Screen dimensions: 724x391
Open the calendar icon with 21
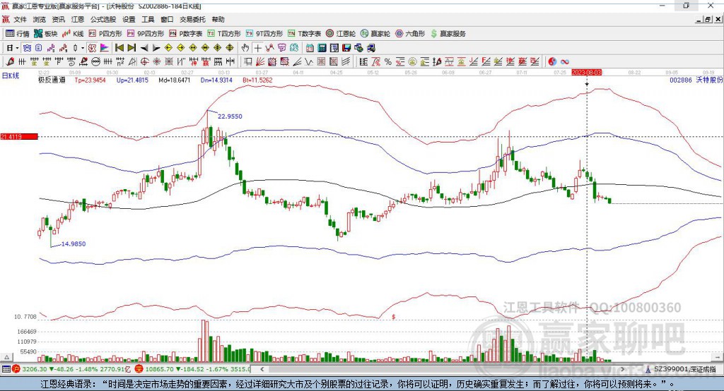click(x=310, y=48)
